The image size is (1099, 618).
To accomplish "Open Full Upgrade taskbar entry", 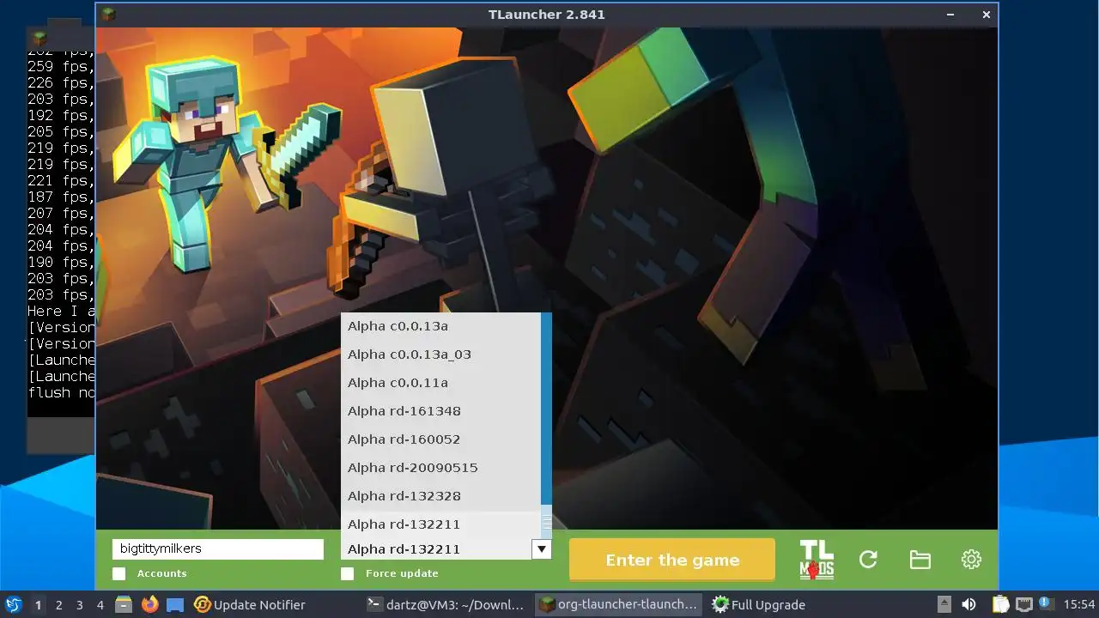I will pos(760,604).
